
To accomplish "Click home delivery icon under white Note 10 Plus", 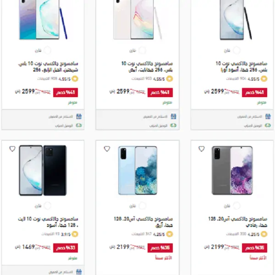I will tap(173, 126).
